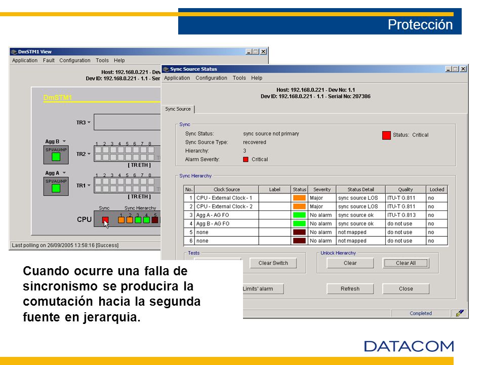Screen dimensions: 486x365
Task: Click the '[TR ETH]' label under TR2
Action: [x=139, y=165]
